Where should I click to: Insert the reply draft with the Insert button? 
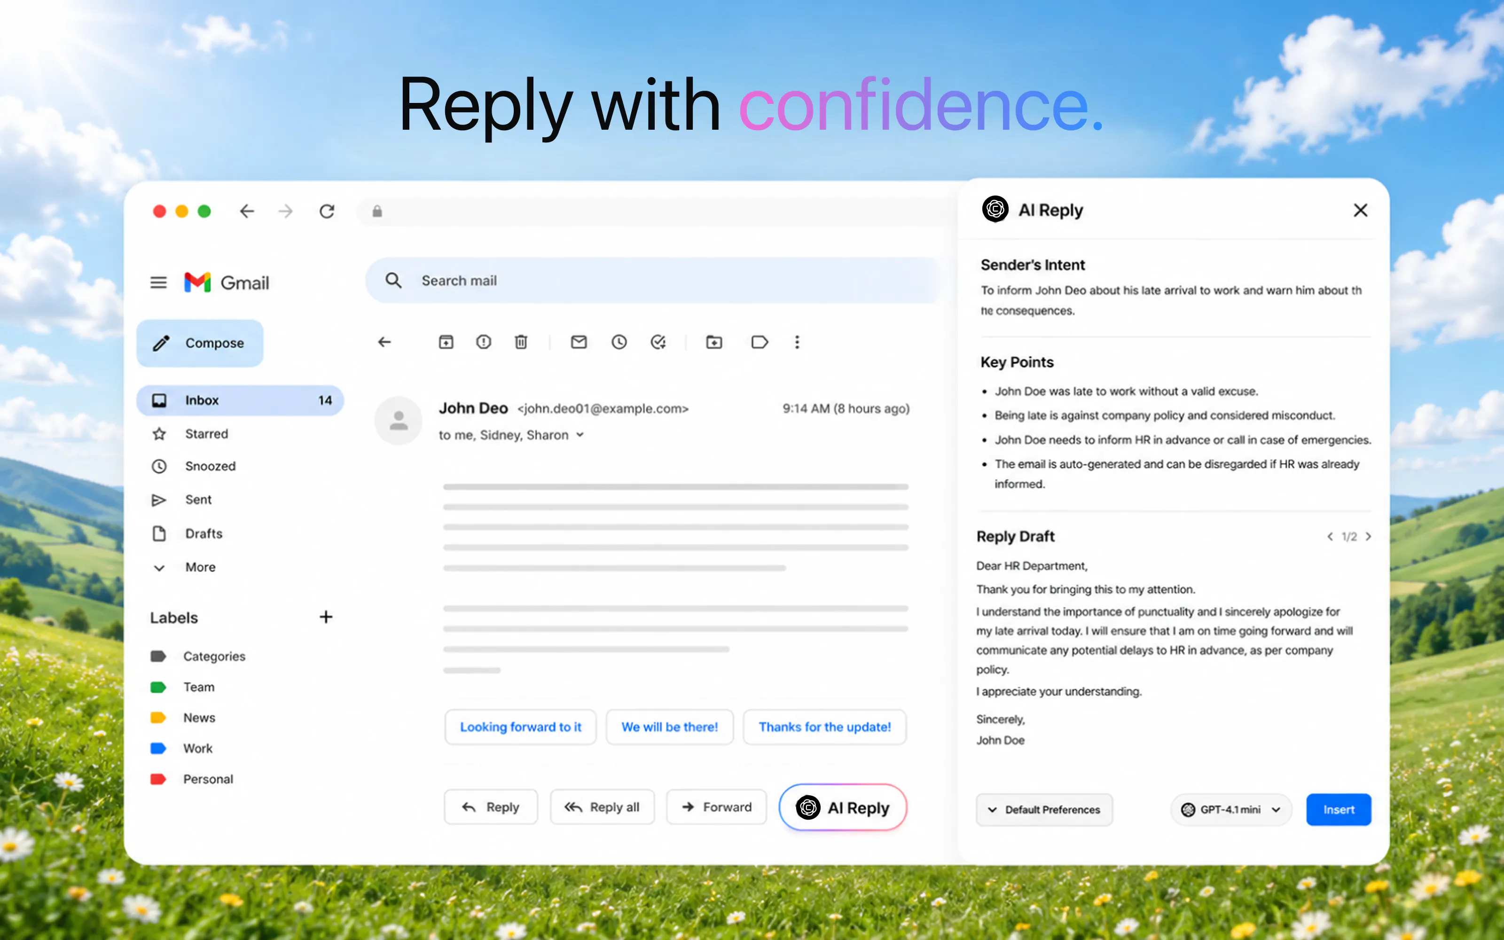[x=1339, y=809]
